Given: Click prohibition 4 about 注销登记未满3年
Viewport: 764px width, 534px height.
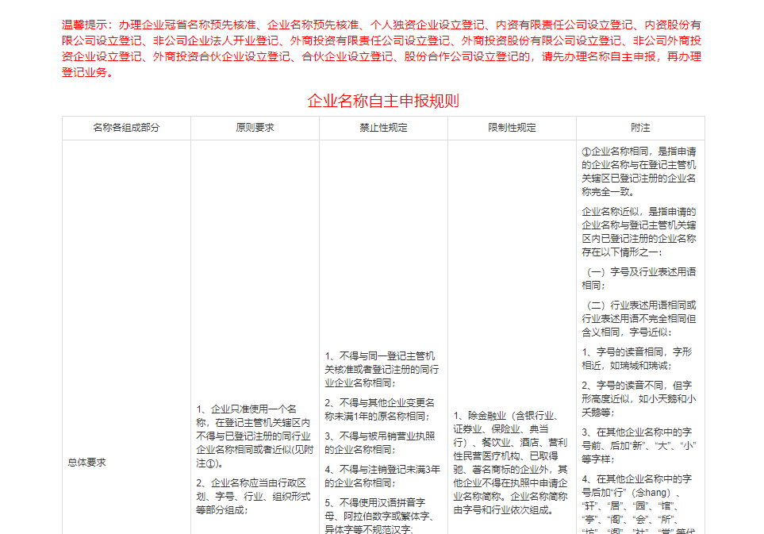Looking at the screenshot, I should (382, 475).
